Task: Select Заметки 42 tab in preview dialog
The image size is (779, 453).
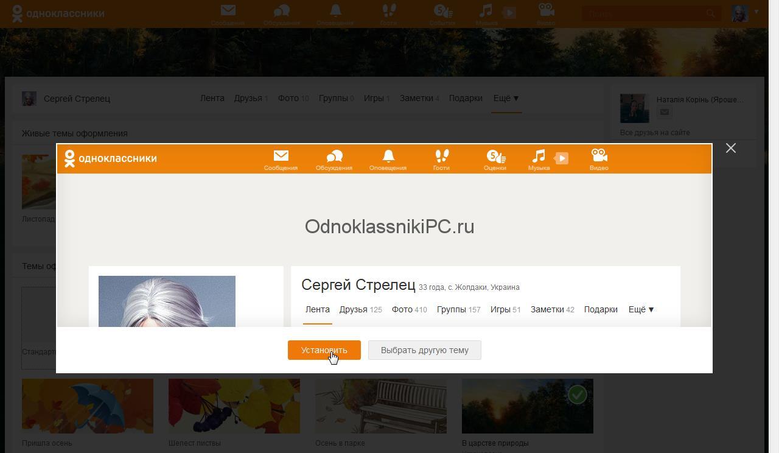Action: 553,309
